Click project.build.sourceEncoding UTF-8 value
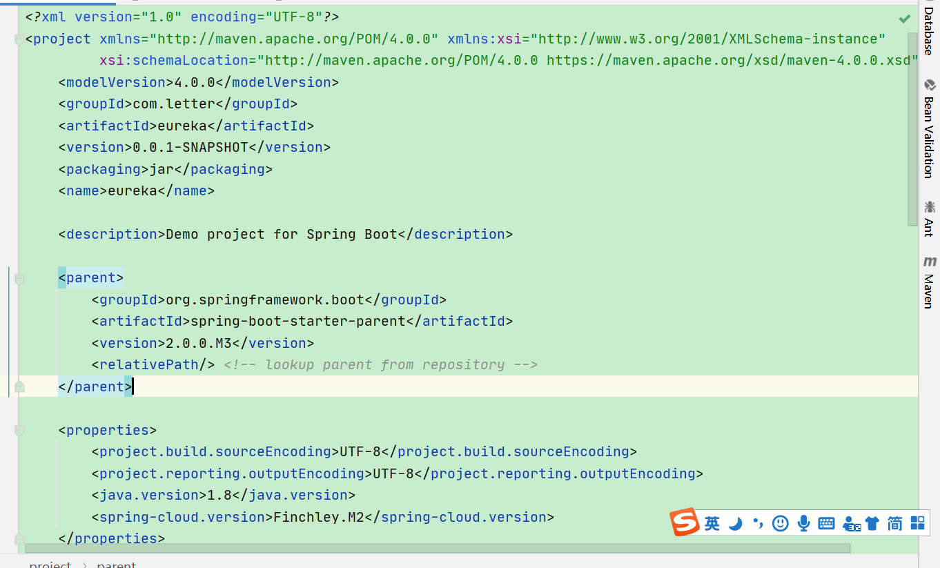940x568 pixels. point(360,451)
